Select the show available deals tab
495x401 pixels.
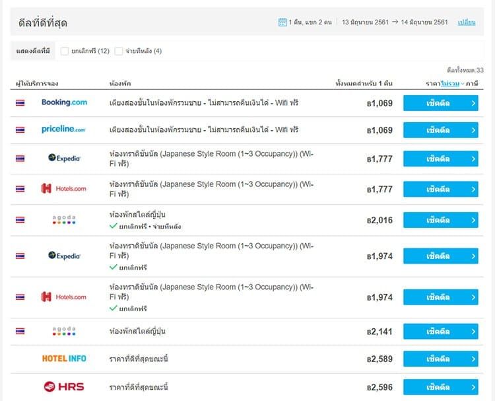[33, 51]
